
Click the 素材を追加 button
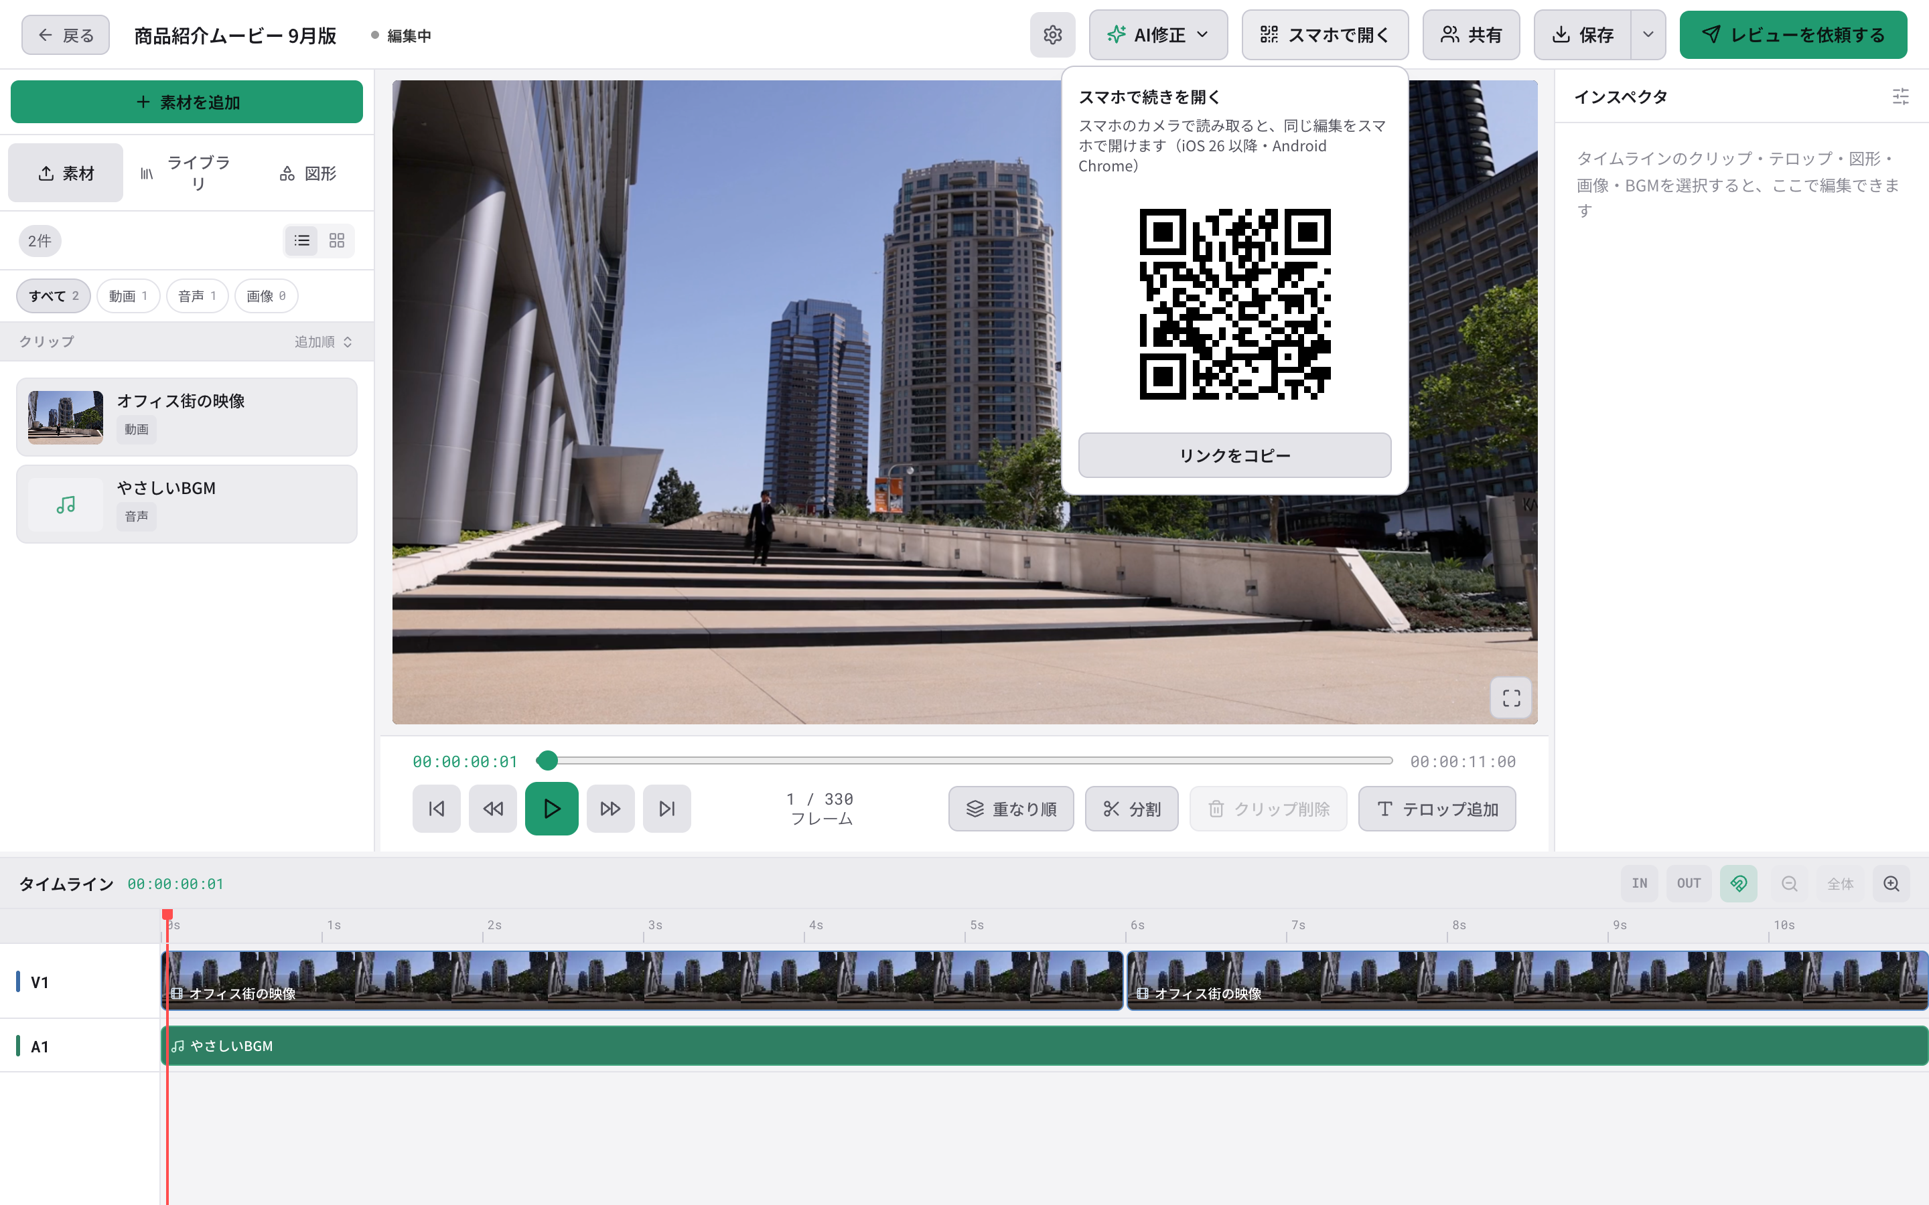tap(186, 102)
